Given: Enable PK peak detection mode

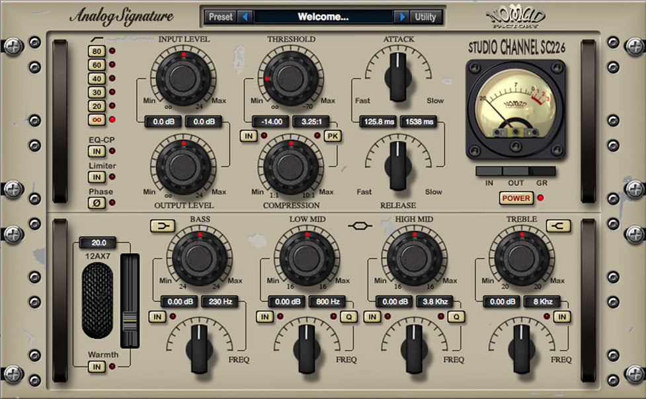Looking at the screenshot, I should (x=333, y=136).
